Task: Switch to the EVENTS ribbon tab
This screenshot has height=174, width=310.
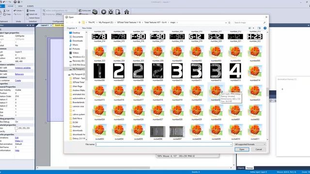Action: pyautogui.click(x=30, y=6)
